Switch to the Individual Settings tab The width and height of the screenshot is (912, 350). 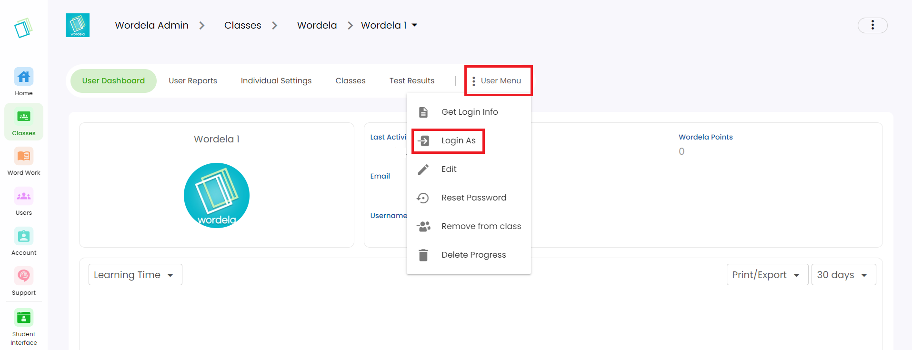pyautogui.click(x=276, y=81)
